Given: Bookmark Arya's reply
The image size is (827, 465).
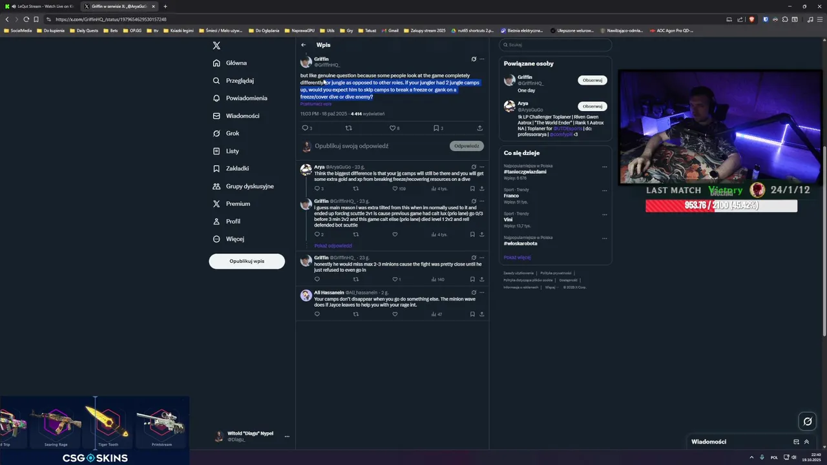Looking at the screenshot, I should [472, 189].
